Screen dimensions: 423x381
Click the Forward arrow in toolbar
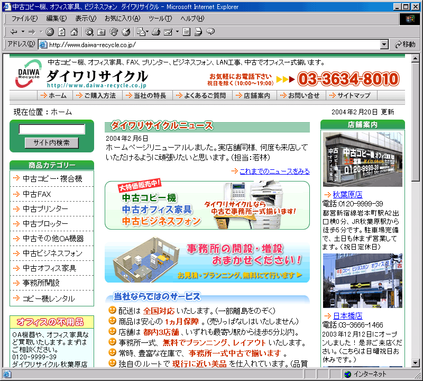(32, 32)
